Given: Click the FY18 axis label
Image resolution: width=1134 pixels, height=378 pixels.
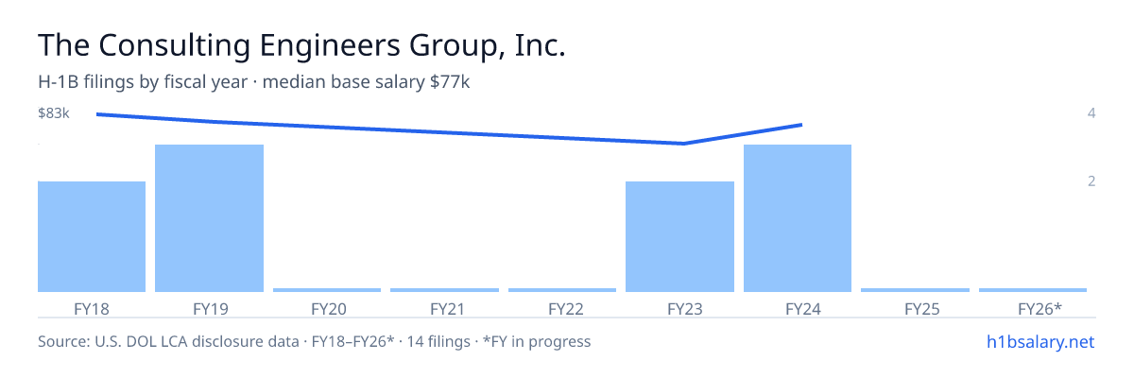Looking at the screenshot, I should (x=92, y=308).
